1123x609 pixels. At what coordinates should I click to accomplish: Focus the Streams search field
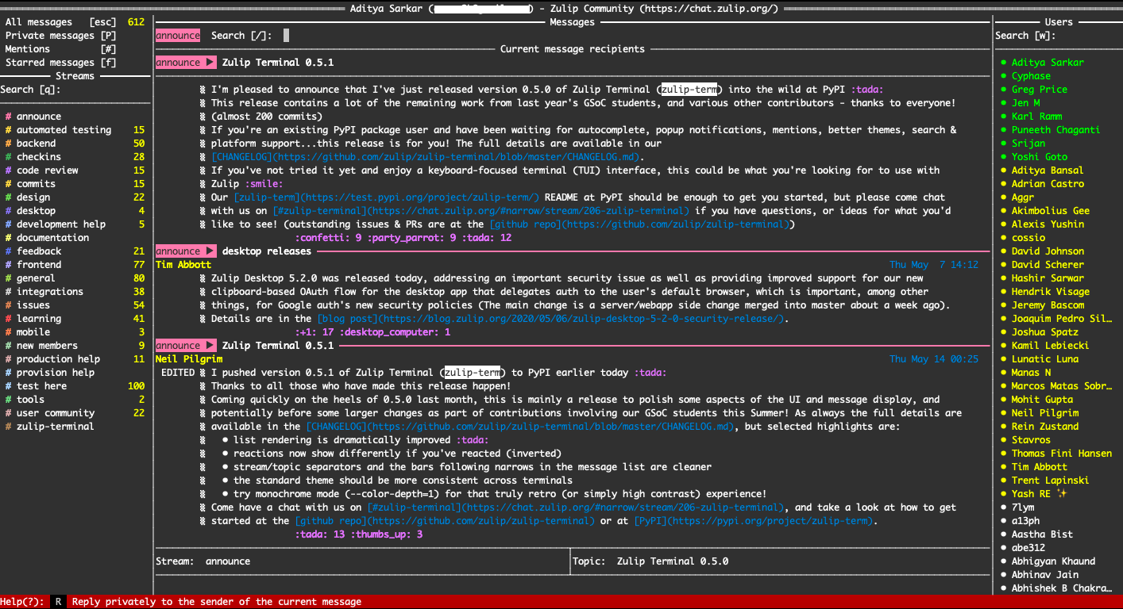click(x=75, y=90)
